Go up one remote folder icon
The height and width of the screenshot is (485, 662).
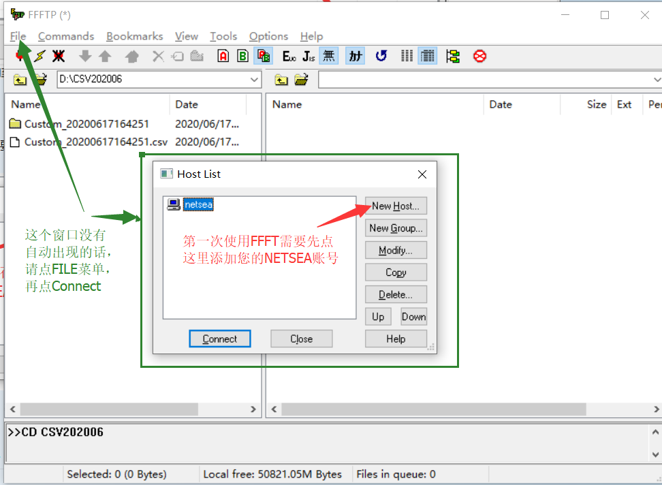281,79
